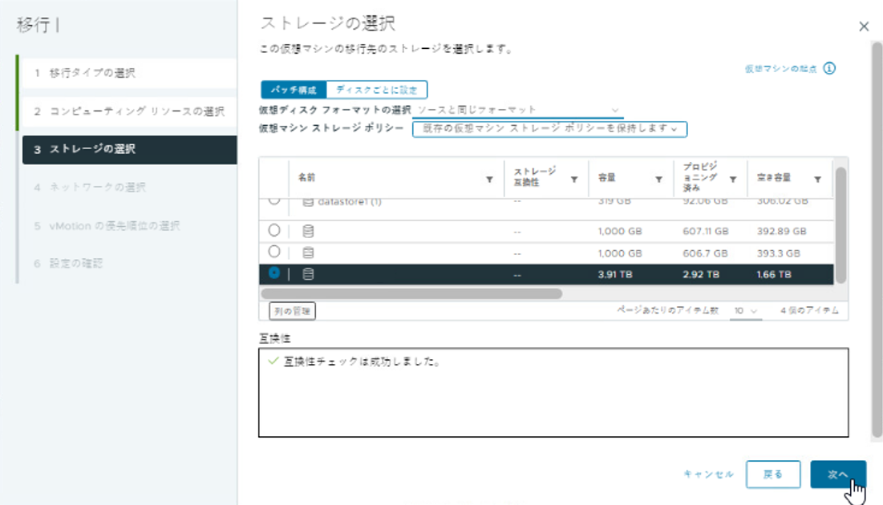Screen dimensions: 883x505
Task: Open the プロビジョニング済み column filter
Action: click(x=733, y=180)
